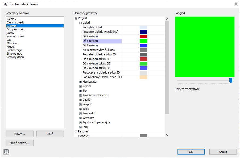Viewport: 240px width, 158px height.
Task: Click the blue Oś Z układu swatch
Action: tap(143, 46)
